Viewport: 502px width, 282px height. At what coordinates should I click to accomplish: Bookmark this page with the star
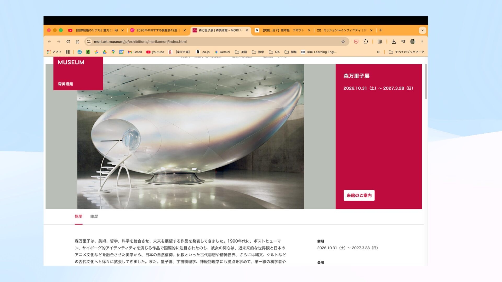[x=343, y=42]
